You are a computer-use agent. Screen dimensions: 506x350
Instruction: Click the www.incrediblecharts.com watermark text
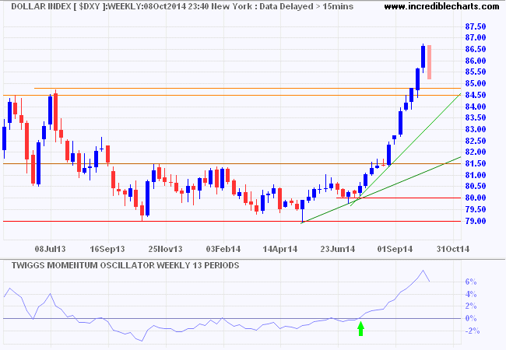pyautogui.click(x=441, y=6)
